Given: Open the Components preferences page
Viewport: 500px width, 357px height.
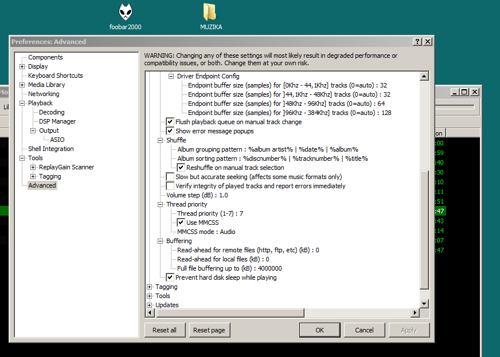Looking at the screenshot, I should tap(45, 57).
